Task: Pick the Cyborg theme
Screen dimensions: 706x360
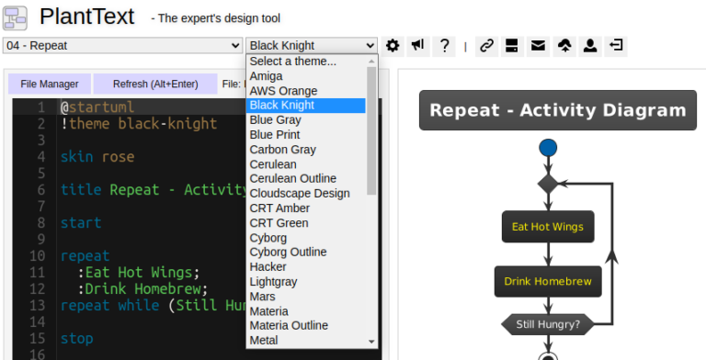Action: 306,238
